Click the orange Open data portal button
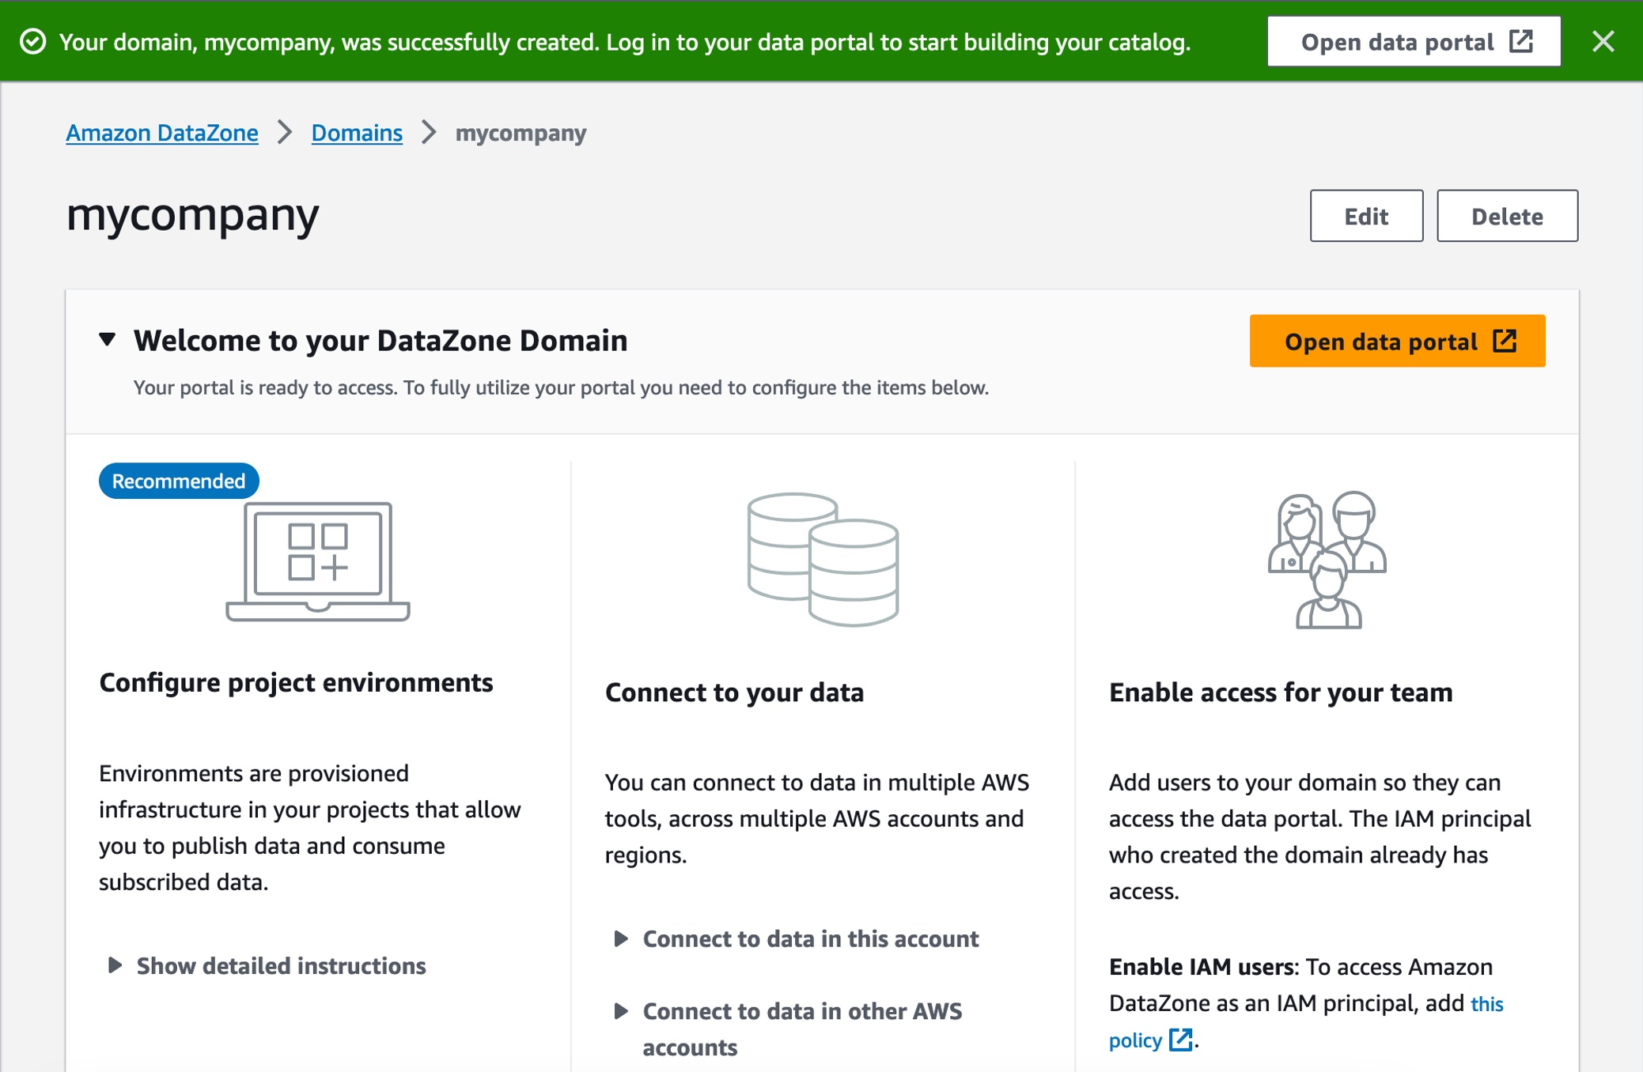This screenshot has height=1072, width=1643. click(1397, 341)
